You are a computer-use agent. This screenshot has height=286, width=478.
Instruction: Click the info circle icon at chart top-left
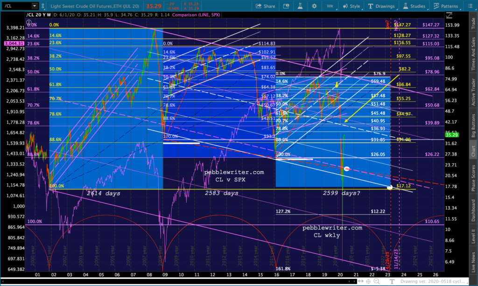28,22
